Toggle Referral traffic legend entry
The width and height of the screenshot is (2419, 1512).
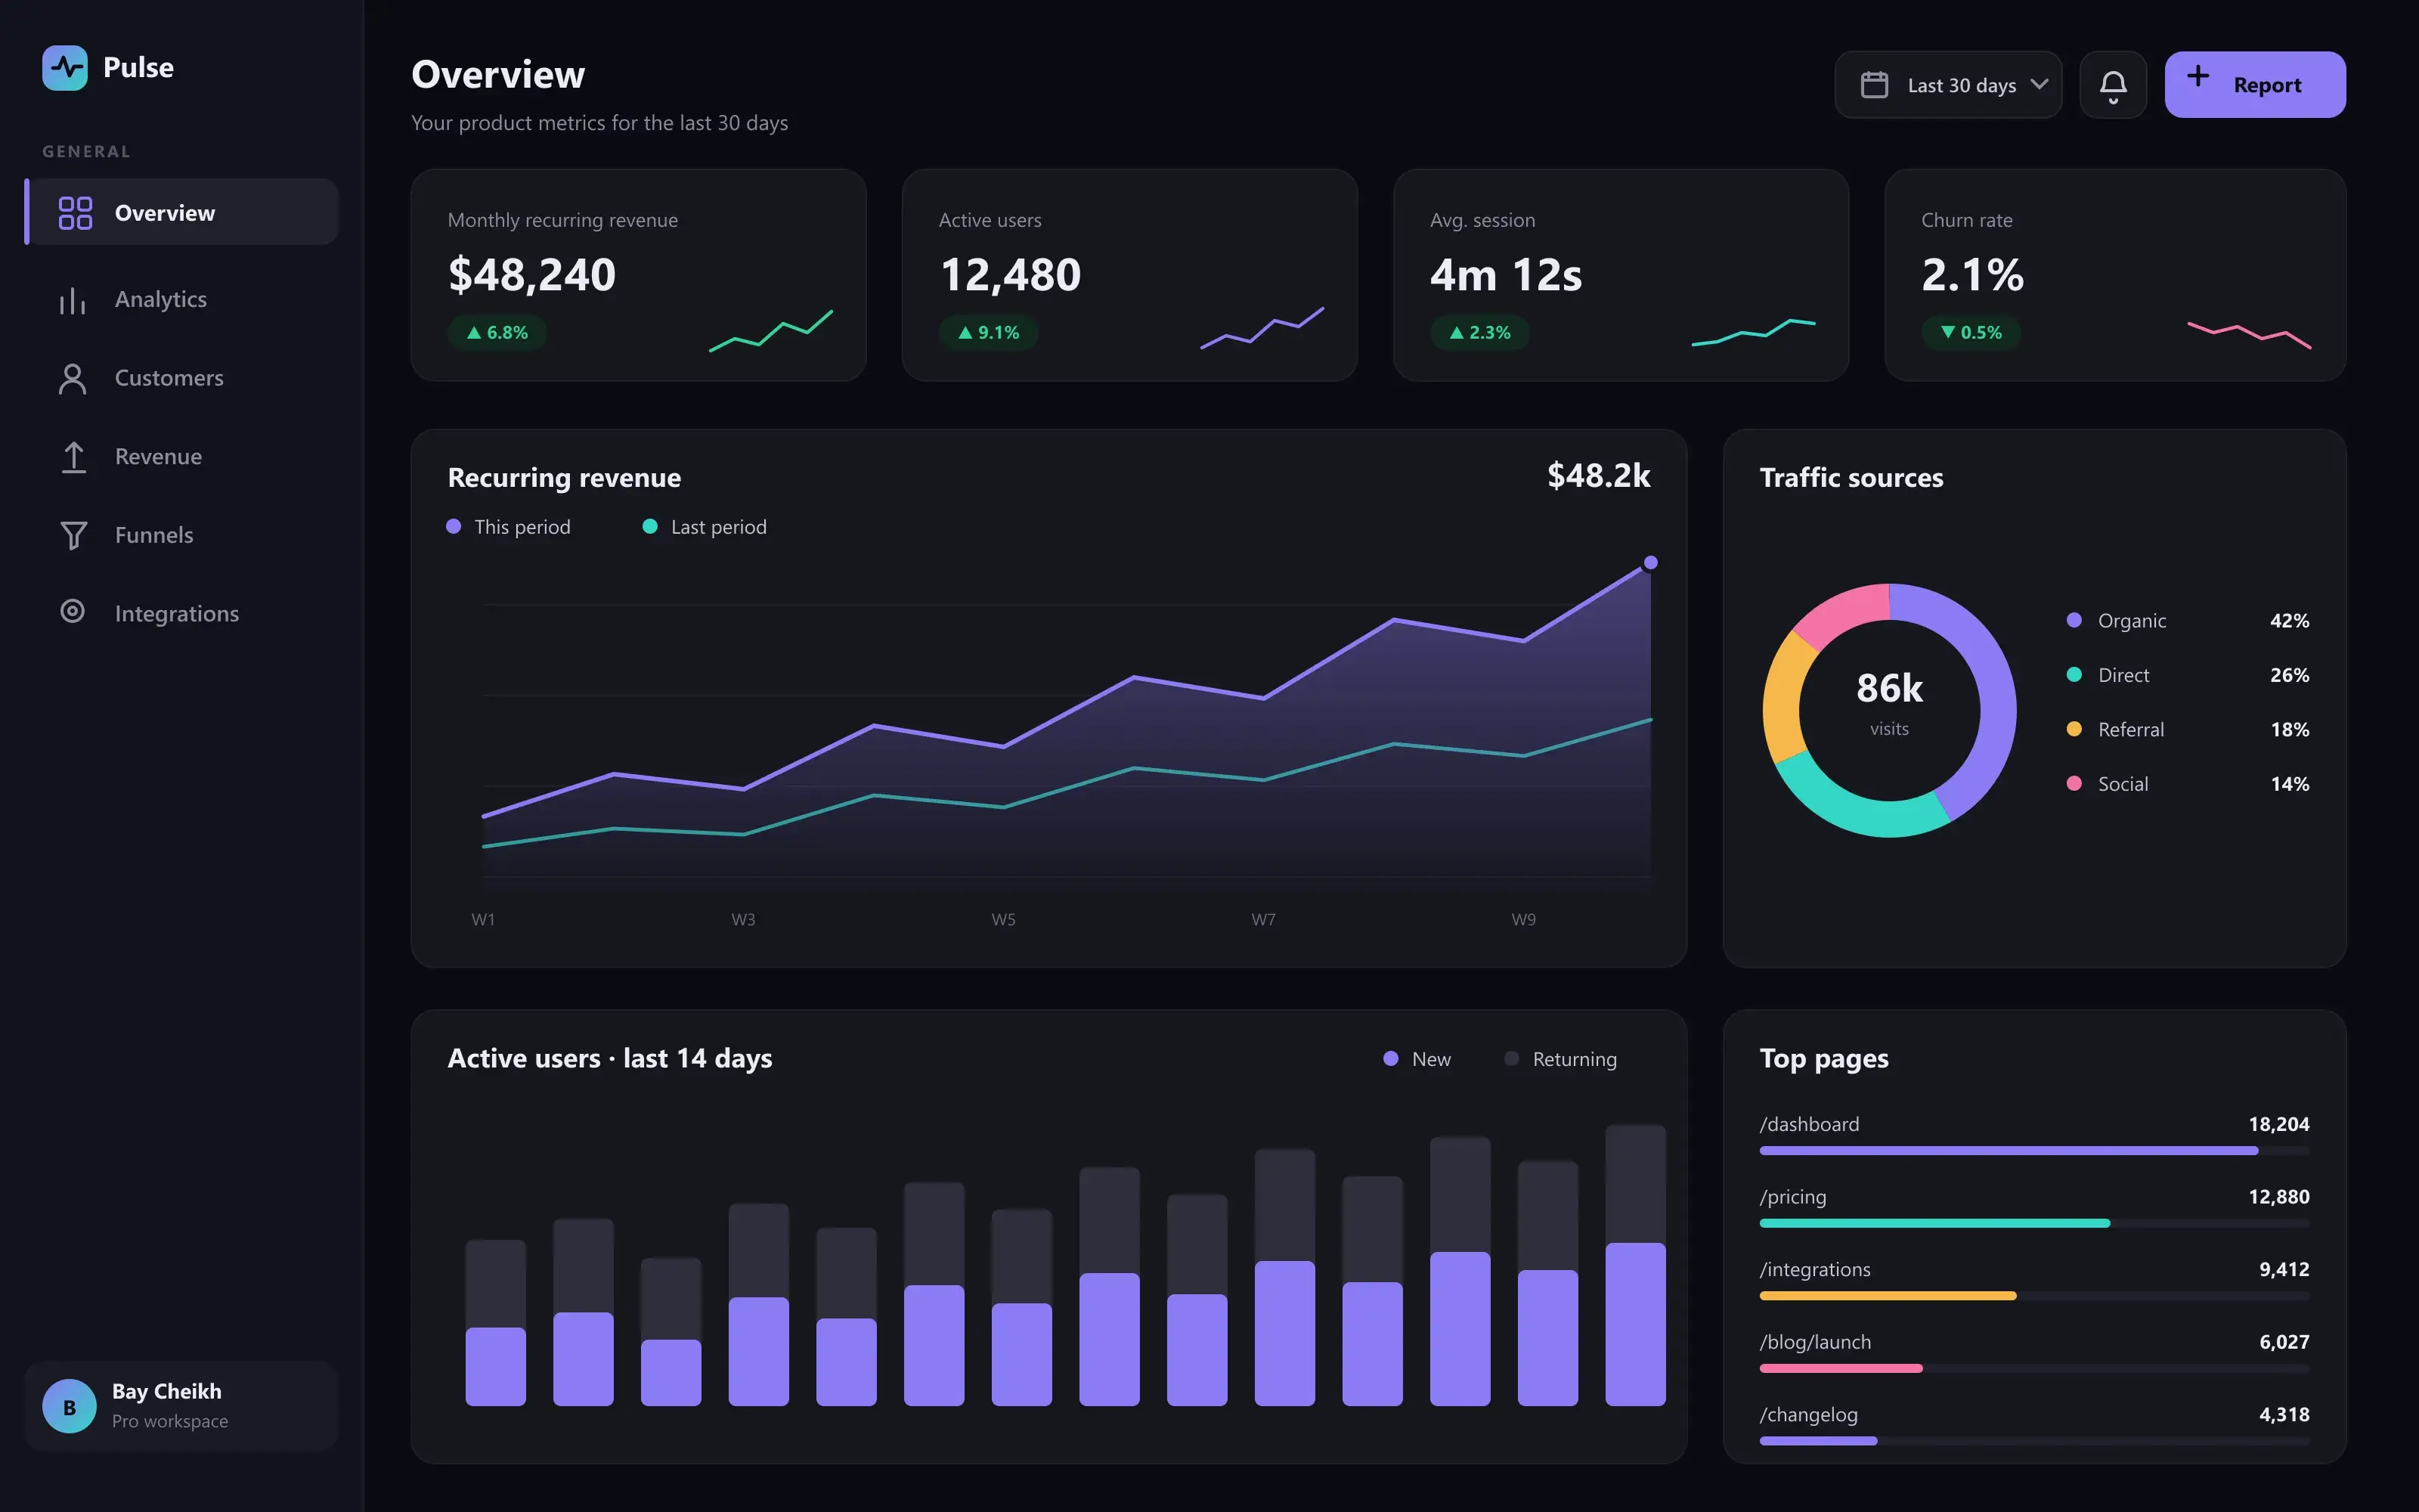point(2187,729)
